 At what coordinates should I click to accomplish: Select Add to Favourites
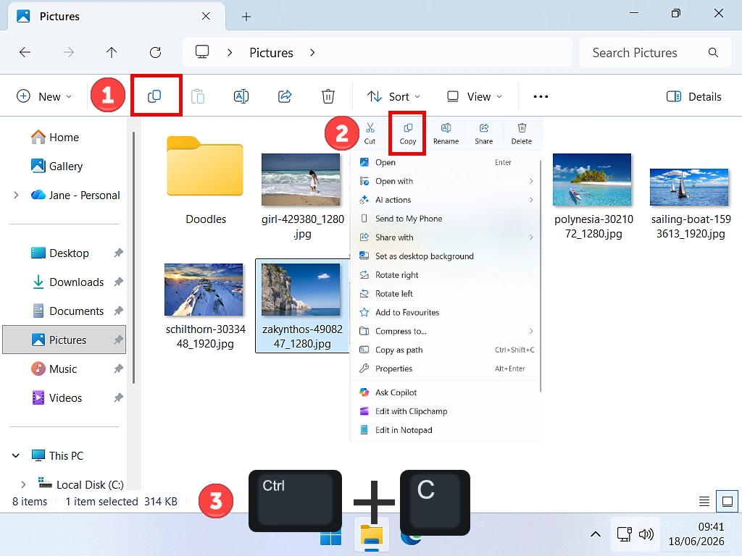point(446,313)
